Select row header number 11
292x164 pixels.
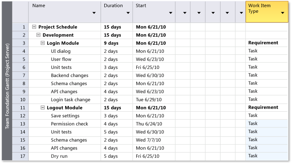[20, 107]
